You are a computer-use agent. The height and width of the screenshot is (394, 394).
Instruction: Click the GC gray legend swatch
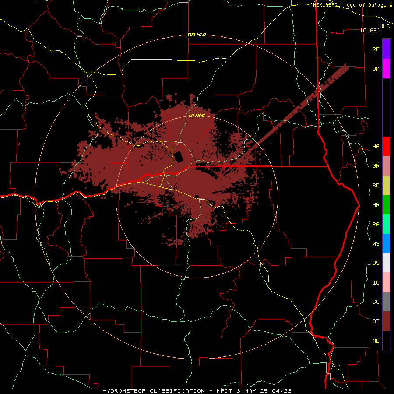pyautogui.click(x=387, y=302)
